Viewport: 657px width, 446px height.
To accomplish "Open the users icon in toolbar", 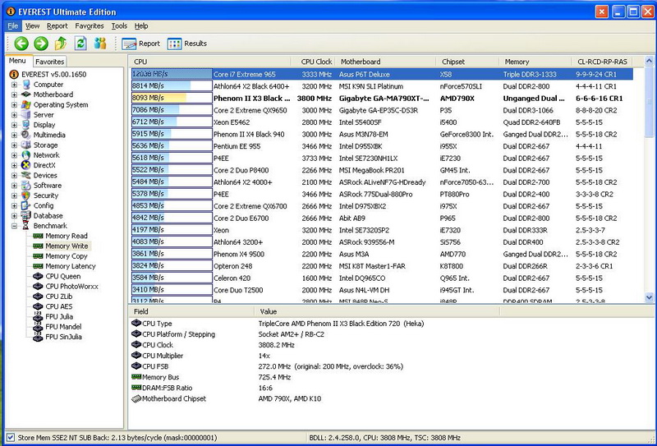I will [100, 44].
